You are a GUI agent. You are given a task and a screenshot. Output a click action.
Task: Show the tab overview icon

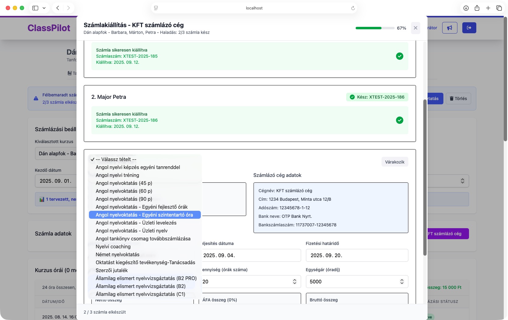499,8
